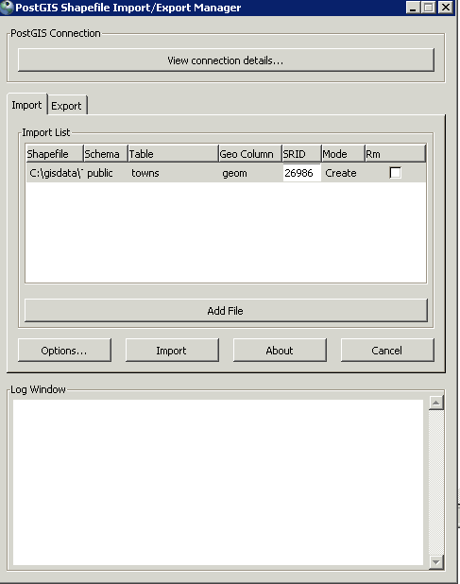Screen dimensions: 460x584
Task: Click the Mode column header
Action: [343, 153]
